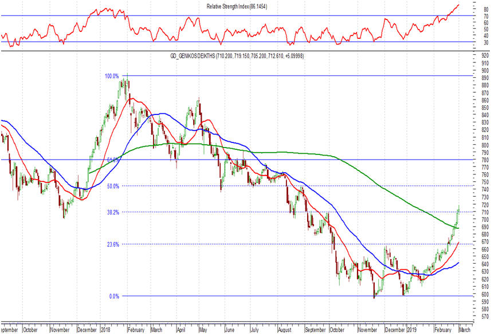Click the April month label
This screenshot has width=491, height=334.
tap(181, 329)
